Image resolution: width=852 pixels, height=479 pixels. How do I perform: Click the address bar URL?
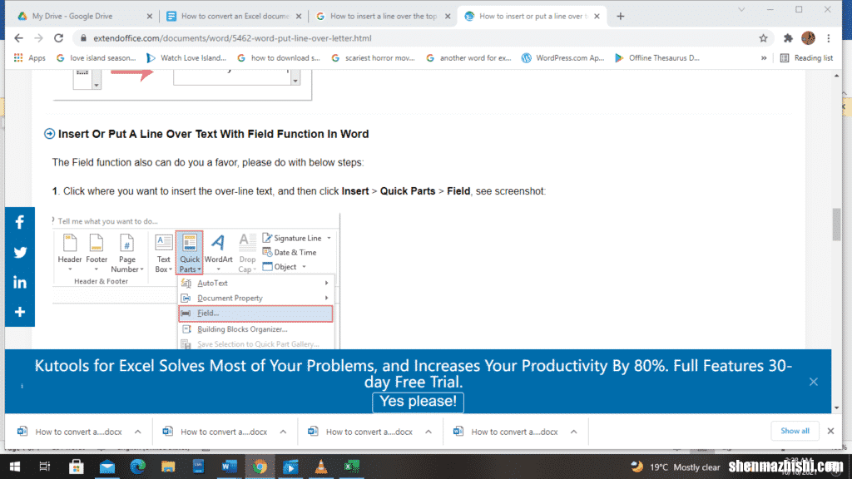(232, 38)
